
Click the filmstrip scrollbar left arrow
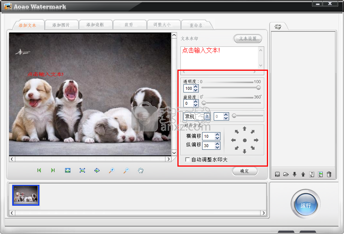point(12,213)
